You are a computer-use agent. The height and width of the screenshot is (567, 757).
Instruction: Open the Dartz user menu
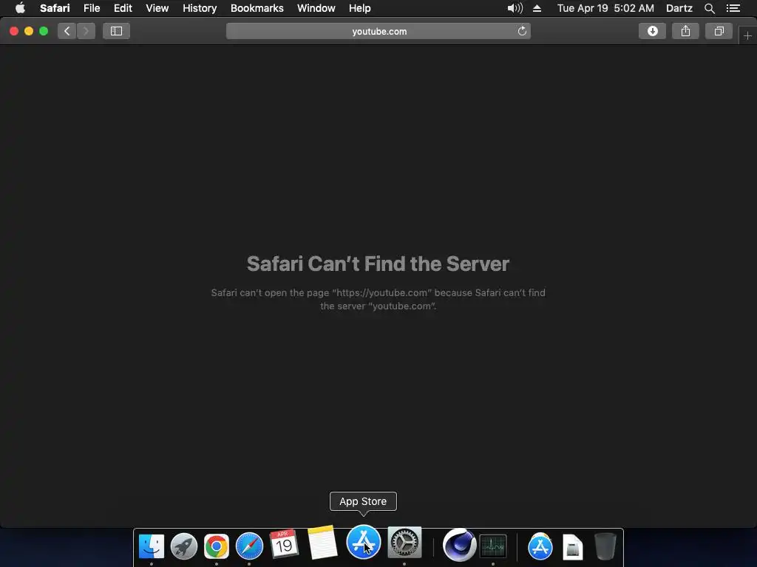679,8
